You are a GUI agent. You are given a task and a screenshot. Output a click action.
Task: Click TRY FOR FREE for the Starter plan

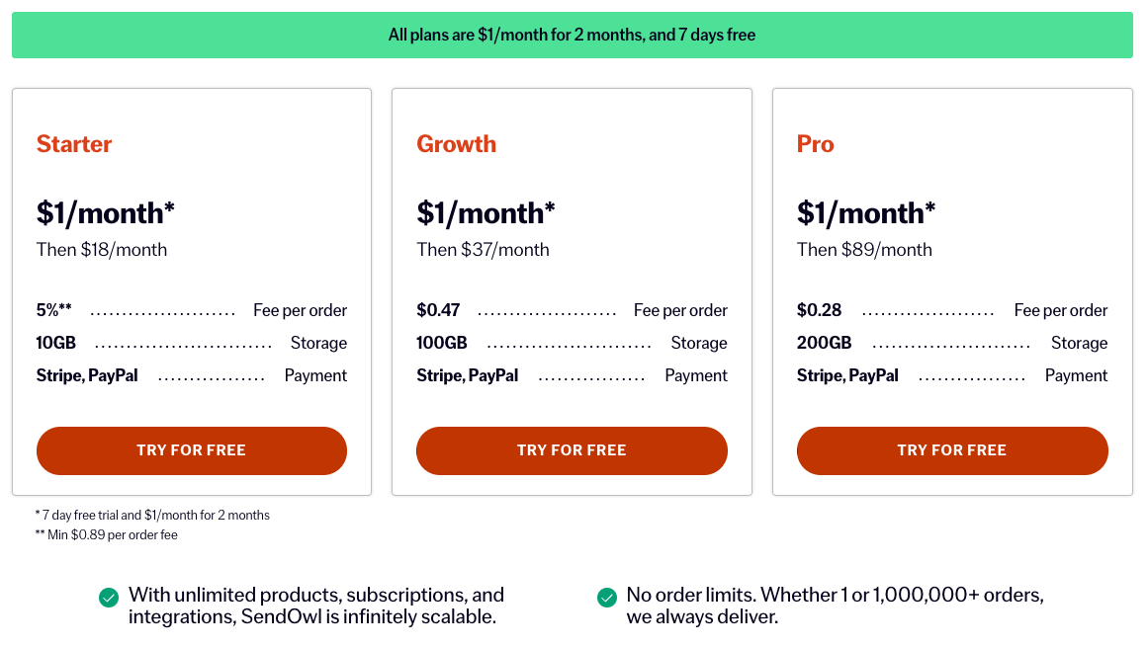pos(191,450)
